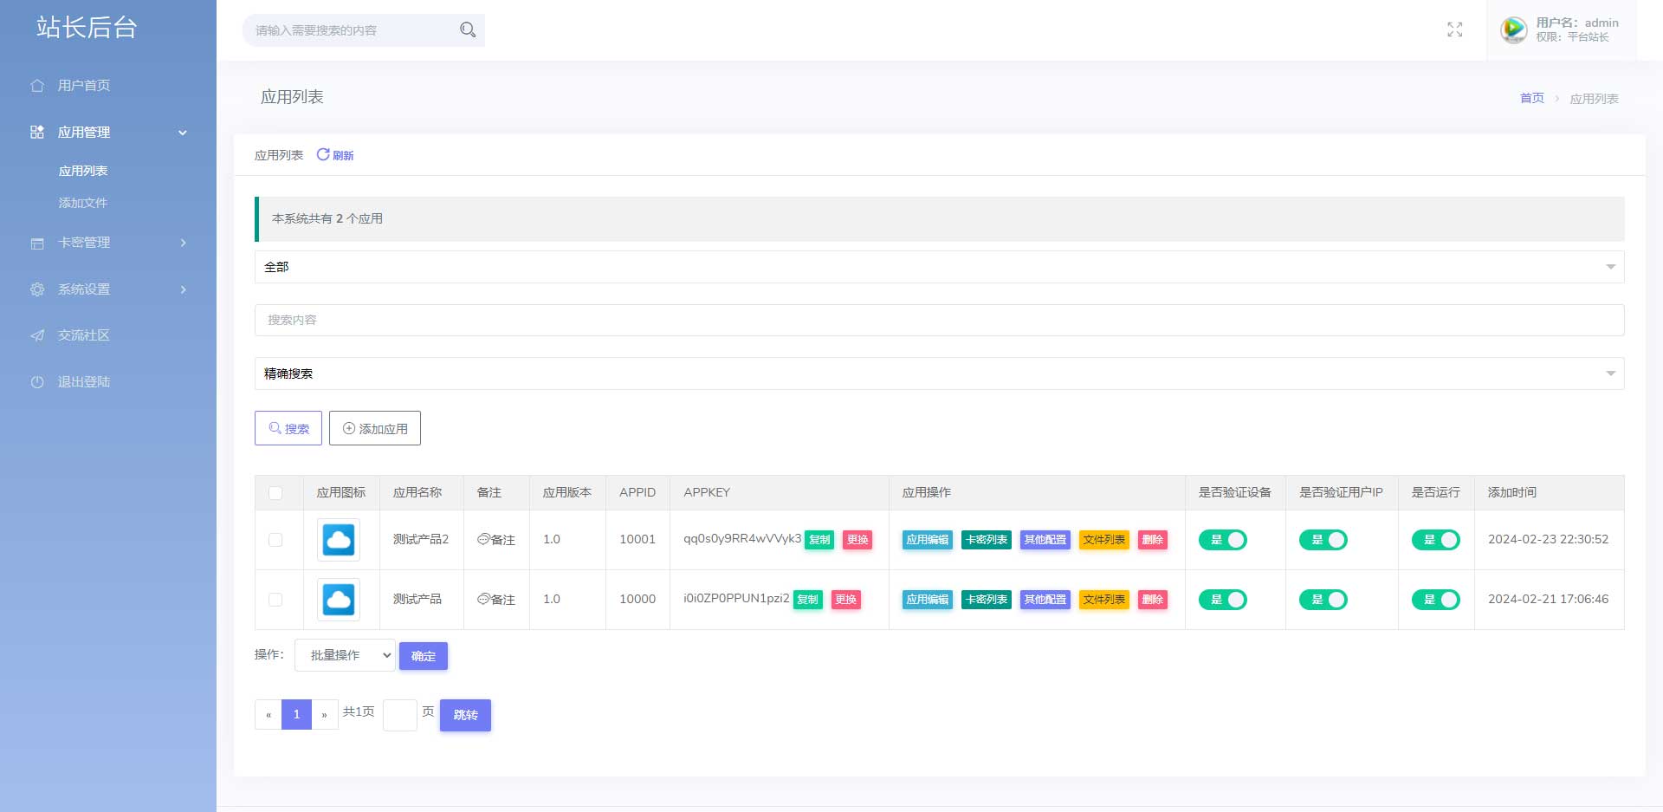
Task: Go to page 1 in pagination
Action: pos(296,714)
